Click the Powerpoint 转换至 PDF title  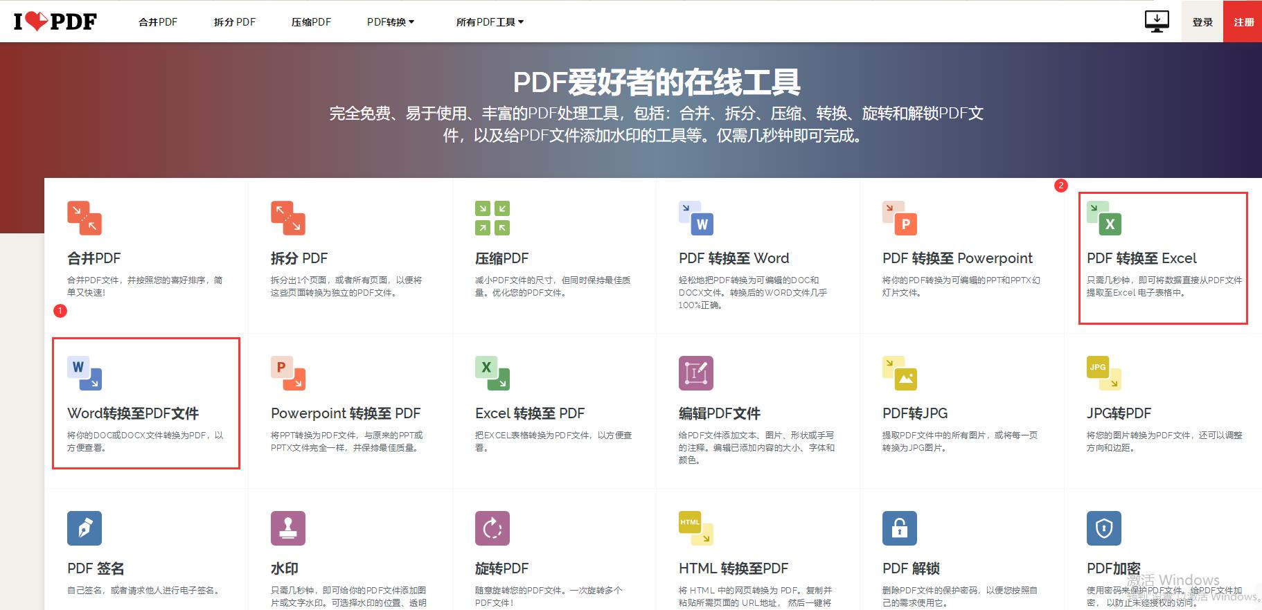(x=346, y=413)
